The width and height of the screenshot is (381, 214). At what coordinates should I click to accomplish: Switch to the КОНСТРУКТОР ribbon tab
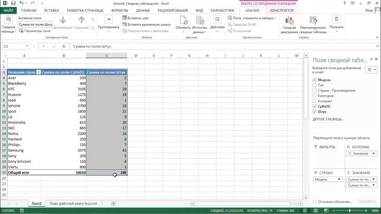[x=282, y=11]
